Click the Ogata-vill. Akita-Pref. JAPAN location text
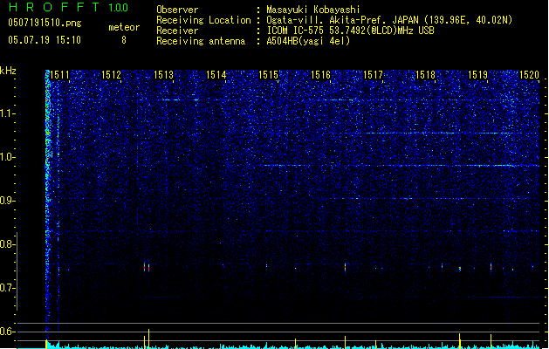This screenshot has width=549, height=349. click(x=389, y=20)
